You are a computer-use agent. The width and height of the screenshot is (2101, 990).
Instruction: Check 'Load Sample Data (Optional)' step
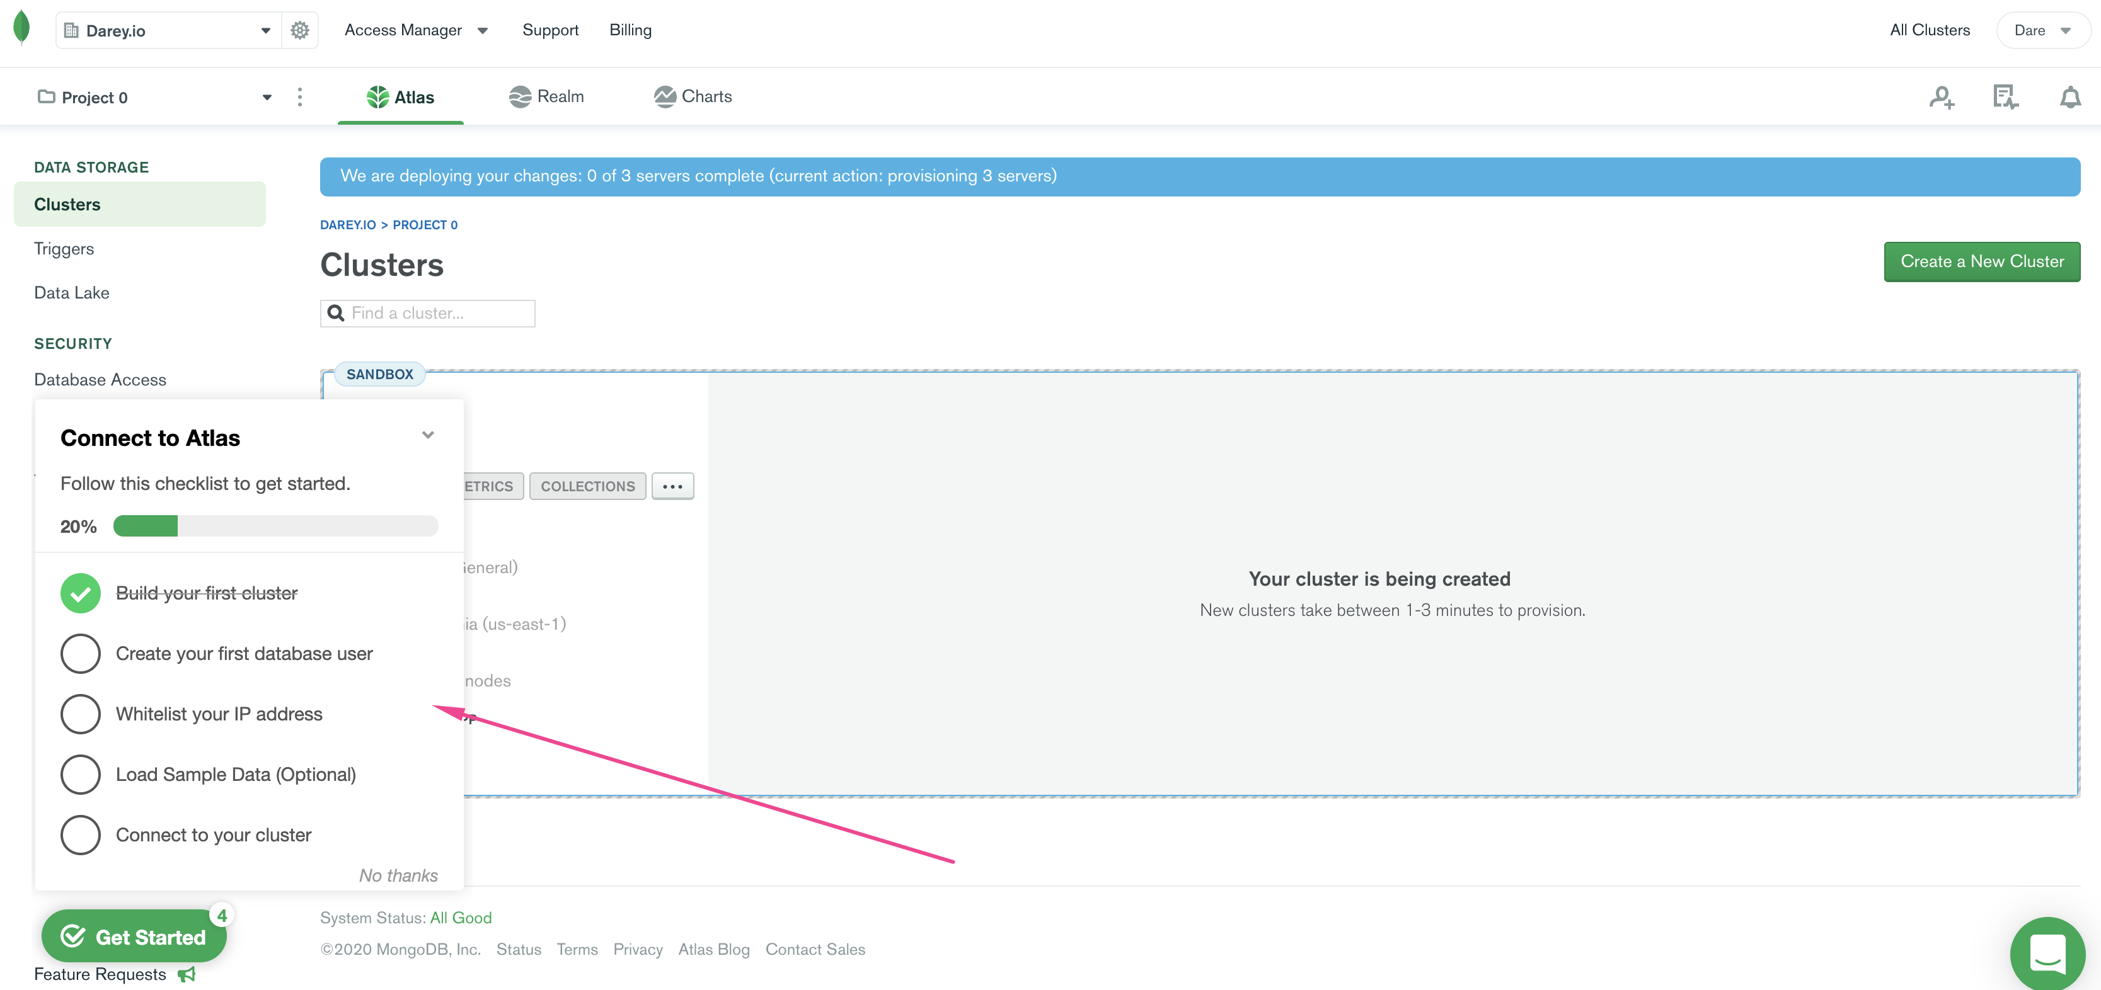point(81,774)
